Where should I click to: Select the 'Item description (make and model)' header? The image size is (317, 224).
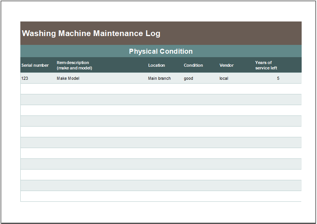pos(74,65)
